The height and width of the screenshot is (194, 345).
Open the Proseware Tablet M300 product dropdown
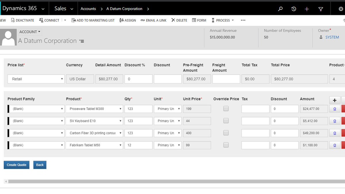[x=95, y=109]
